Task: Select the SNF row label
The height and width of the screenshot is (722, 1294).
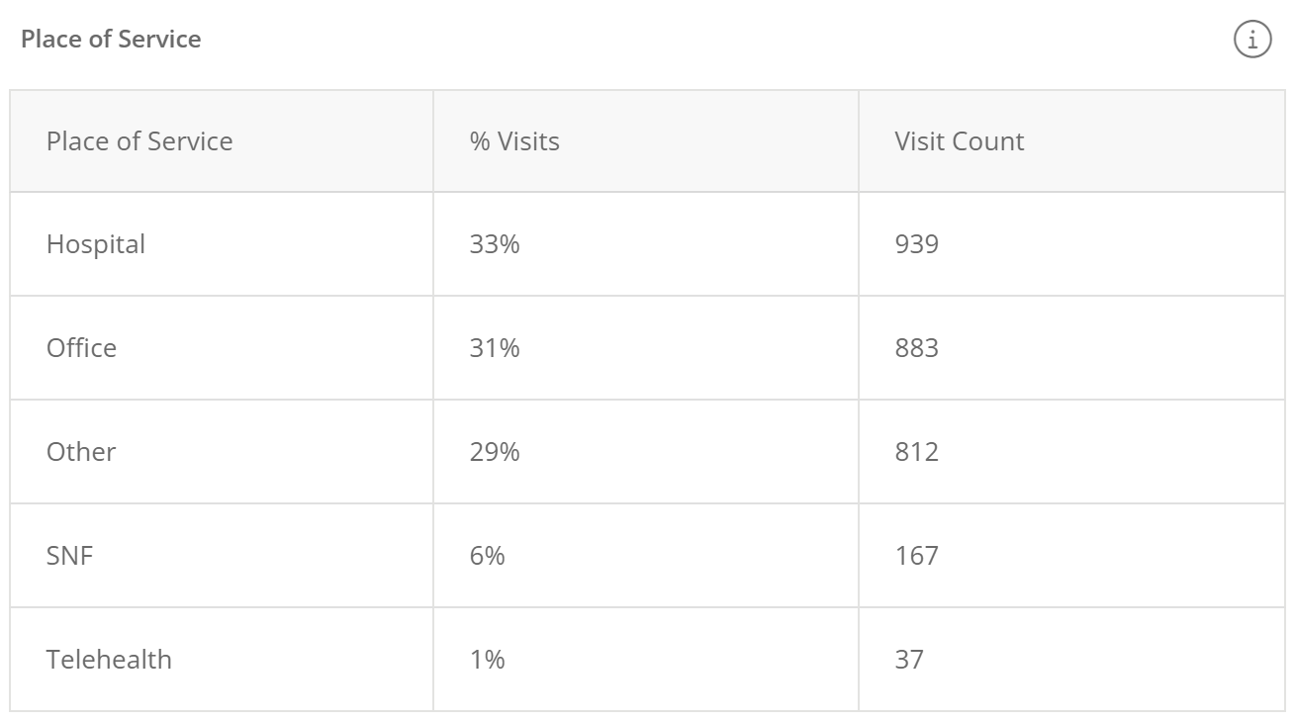Action: point(69,556)
